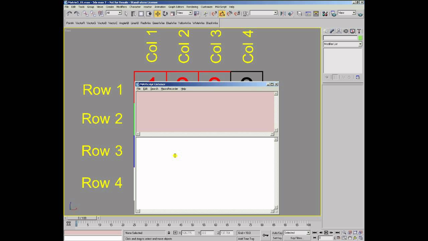Screen dimensions: 428x241
Task: Open the MAXScript menu in main menu bar
Action: click(221, 7)
